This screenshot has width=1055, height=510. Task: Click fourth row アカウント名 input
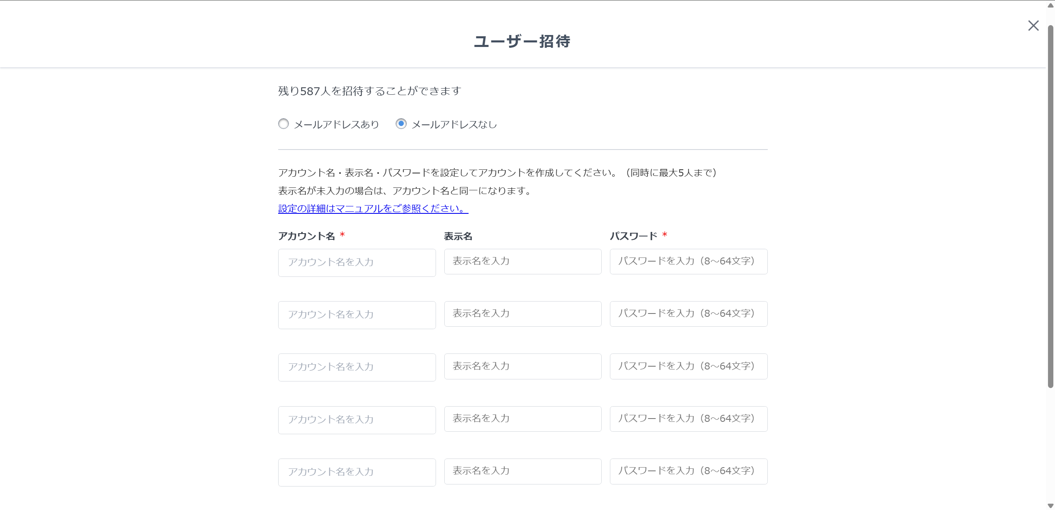pyautogui.click(x=357, y=420)
